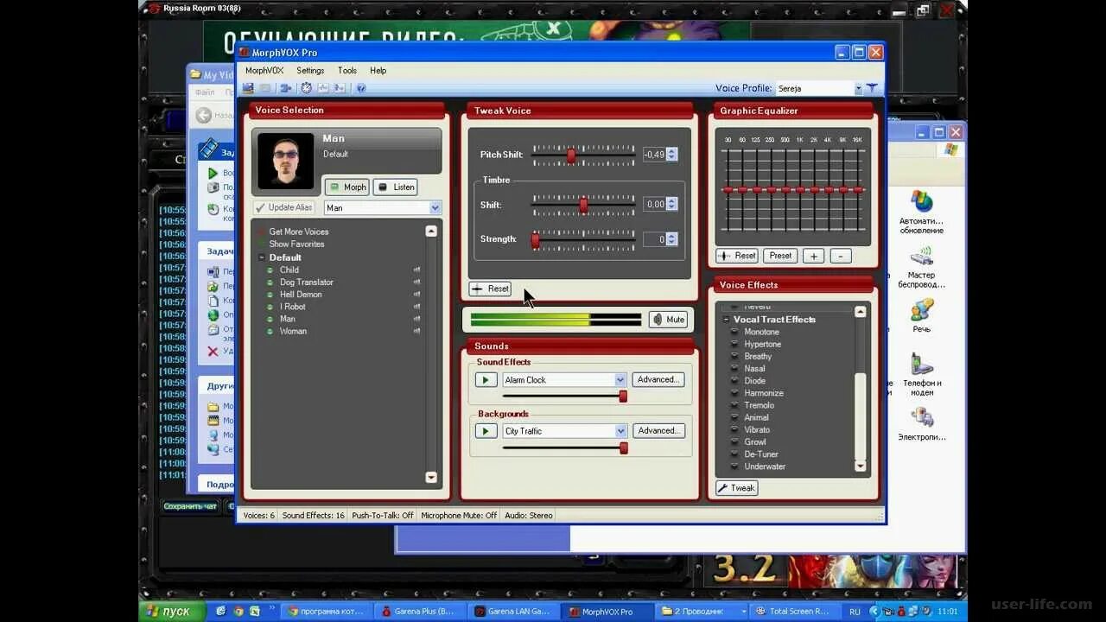
Task: Click the Get More Voices link
Action: point(298,232)
